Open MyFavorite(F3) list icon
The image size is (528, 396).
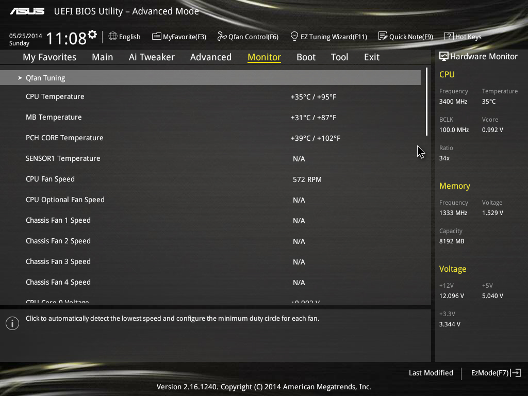click(x=156, y=36)
